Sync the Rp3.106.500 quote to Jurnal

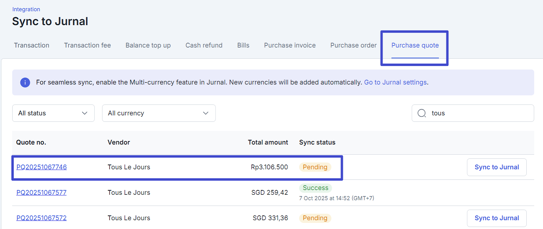click(x=497, y=167)
